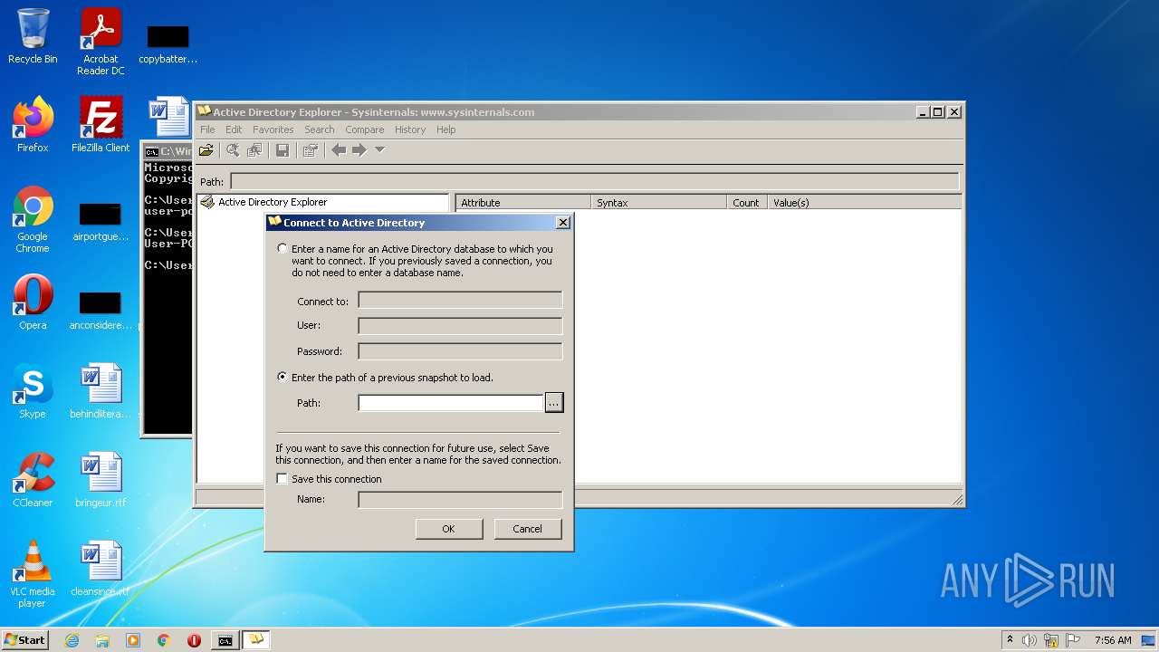
Task: Click the Connect to field
Action: 460,301
